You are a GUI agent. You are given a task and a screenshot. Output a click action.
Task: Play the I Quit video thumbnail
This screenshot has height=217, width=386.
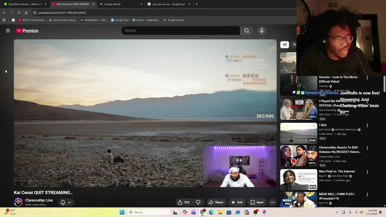[x=299, y=133]
